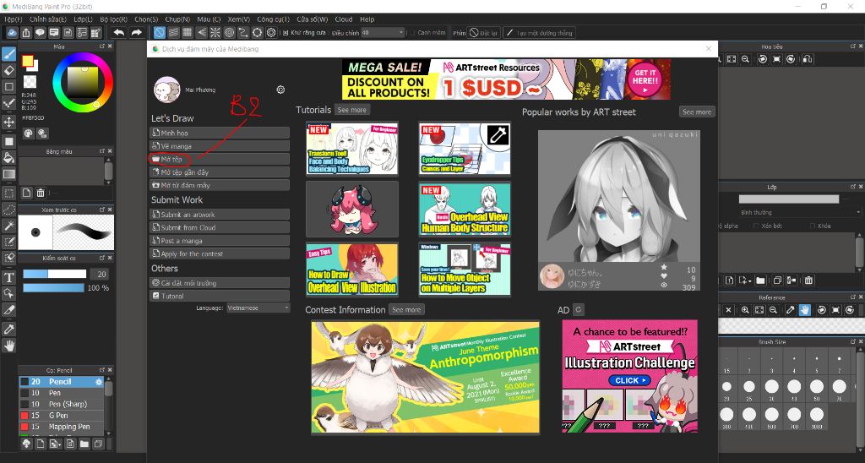The height and width of the screenshot is (463, 865).
Task: Open Bình thường blend mode dropdown
Action: click(799, 212)
